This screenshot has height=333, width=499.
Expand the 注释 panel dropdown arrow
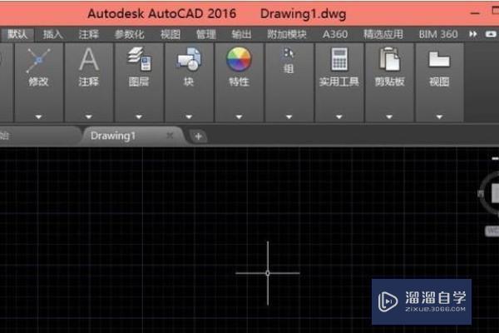89,117
